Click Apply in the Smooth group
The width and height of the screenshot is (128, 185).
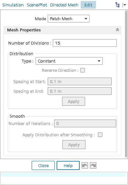pyautogui.click(x=74, y=145)
